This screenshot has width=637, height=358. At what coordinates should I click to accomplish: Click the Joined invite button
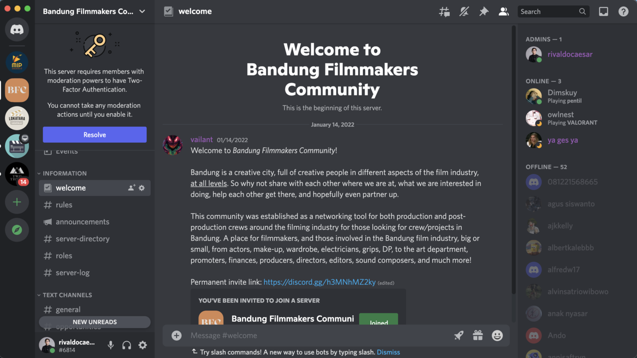(378, 319)
